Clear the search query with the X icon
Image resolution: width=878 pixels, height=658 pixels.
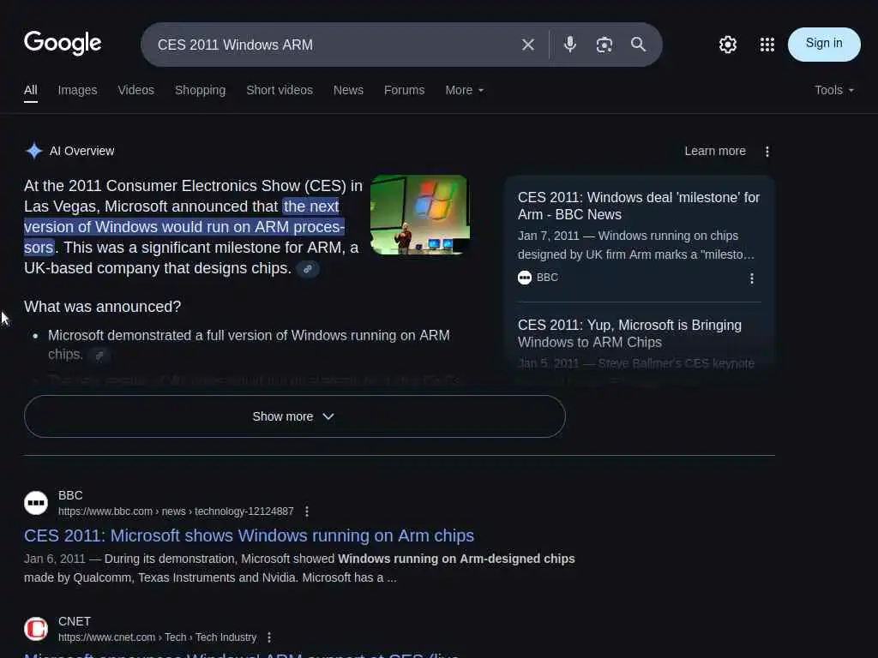coord(527,45)
